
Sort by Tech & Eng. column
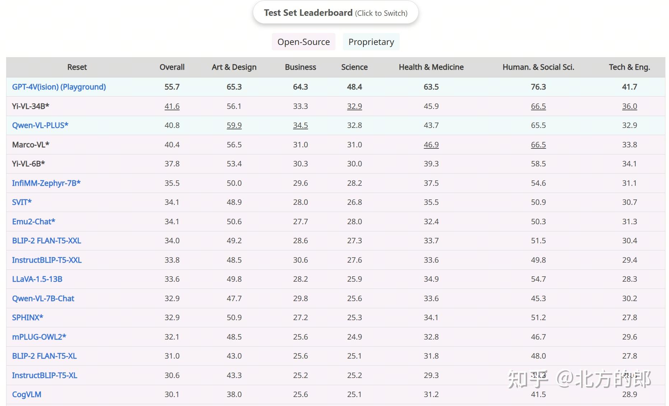tap(629, 67)
